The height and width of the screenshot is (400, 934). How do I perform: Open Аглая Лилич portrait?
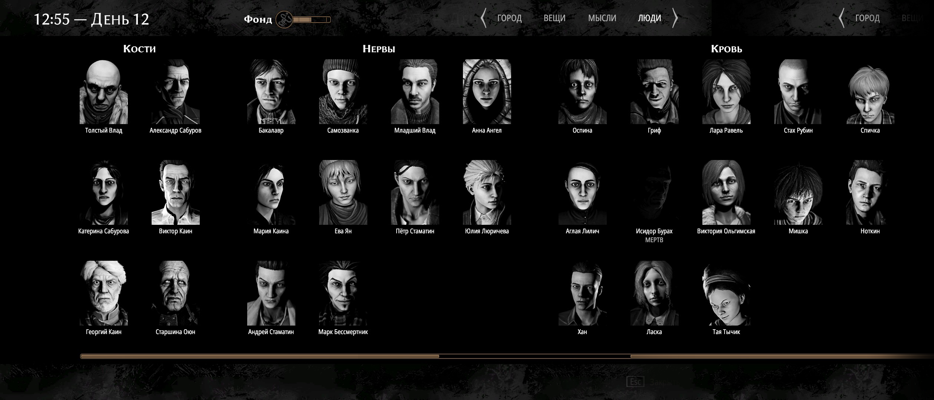pos(582,193)
